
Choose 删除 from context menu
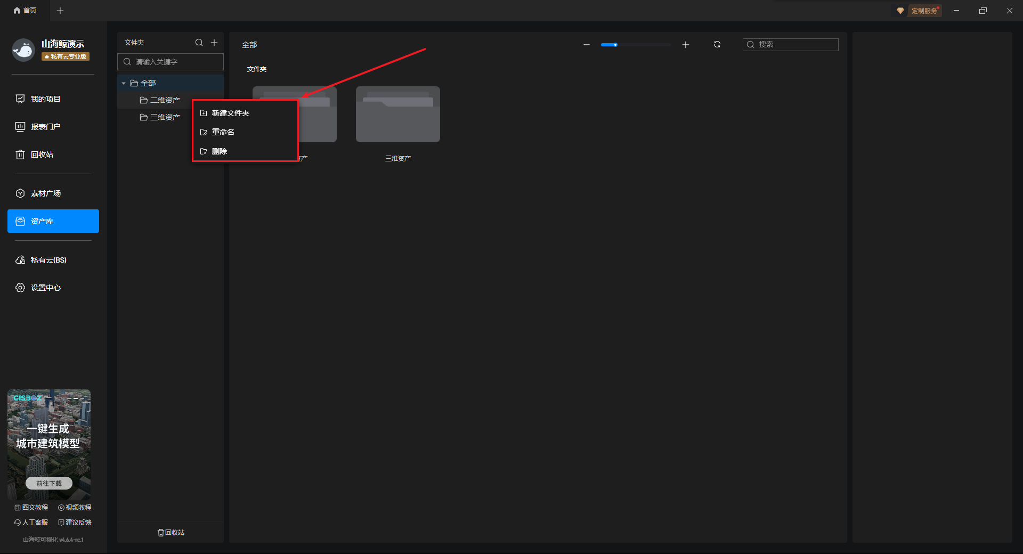point(219,151)
